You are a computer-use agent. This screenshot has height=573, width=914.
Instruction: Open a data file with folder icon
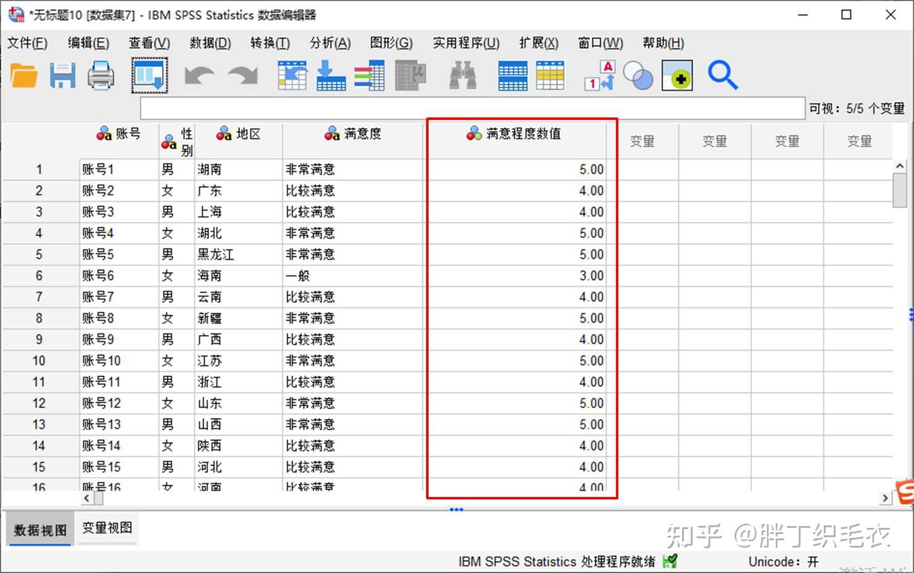point(23,75)
